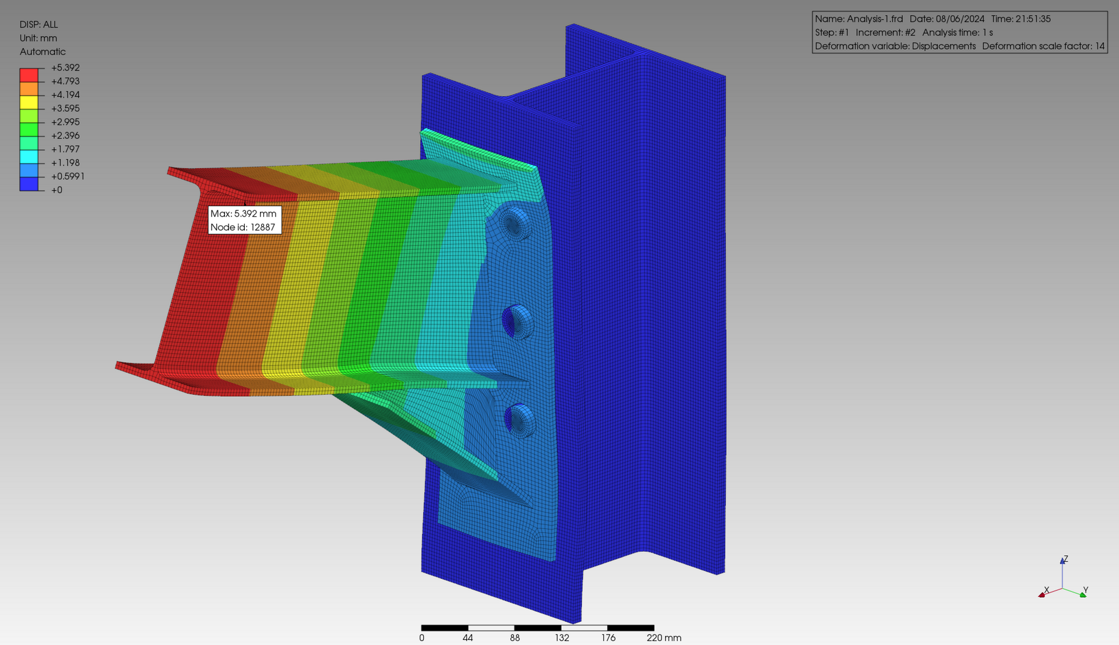
Task: Click the top bolt hole on the end plate
Action: (x=515, y=224)
